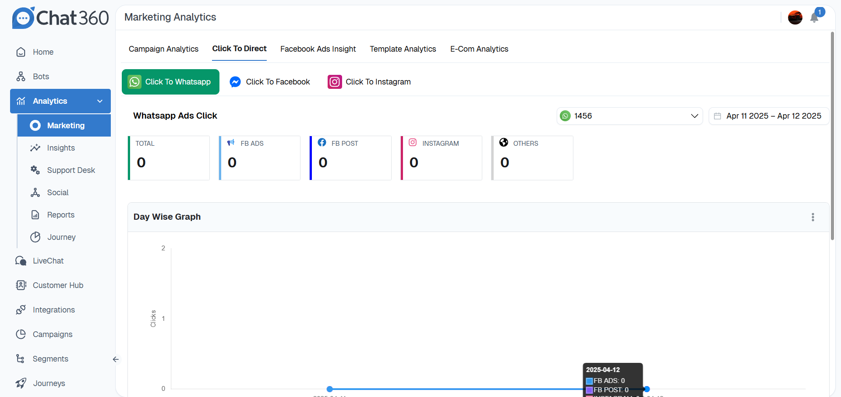Switch to Template Analytics tab
Image resolution: width=841 pixels, height=397 pixels.
(x=403, y=49)
